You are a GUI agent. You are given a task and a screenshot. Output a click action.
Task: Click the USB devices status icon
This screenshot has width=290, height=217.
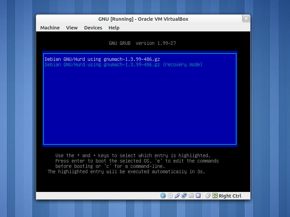[177, 196]
